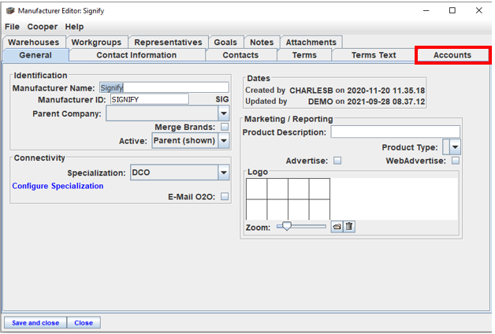Open the Representatives tab
Screen dimensions: 495x334
(x=168, y=43)
